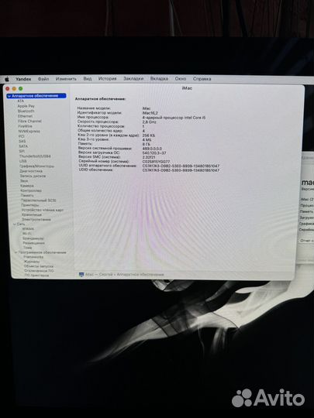Select Thunderbolt/USB4 in the sidebar
This screenshot has width=314, height=418.
[x=35, y=156]
